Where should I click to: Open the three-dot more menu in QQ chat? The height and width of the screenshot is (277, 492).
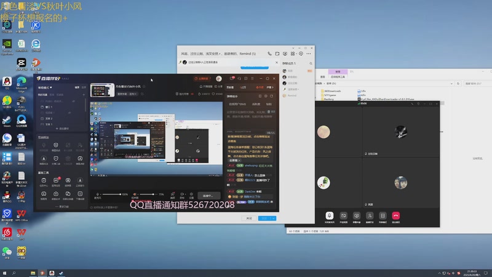[x=309, y=54]
